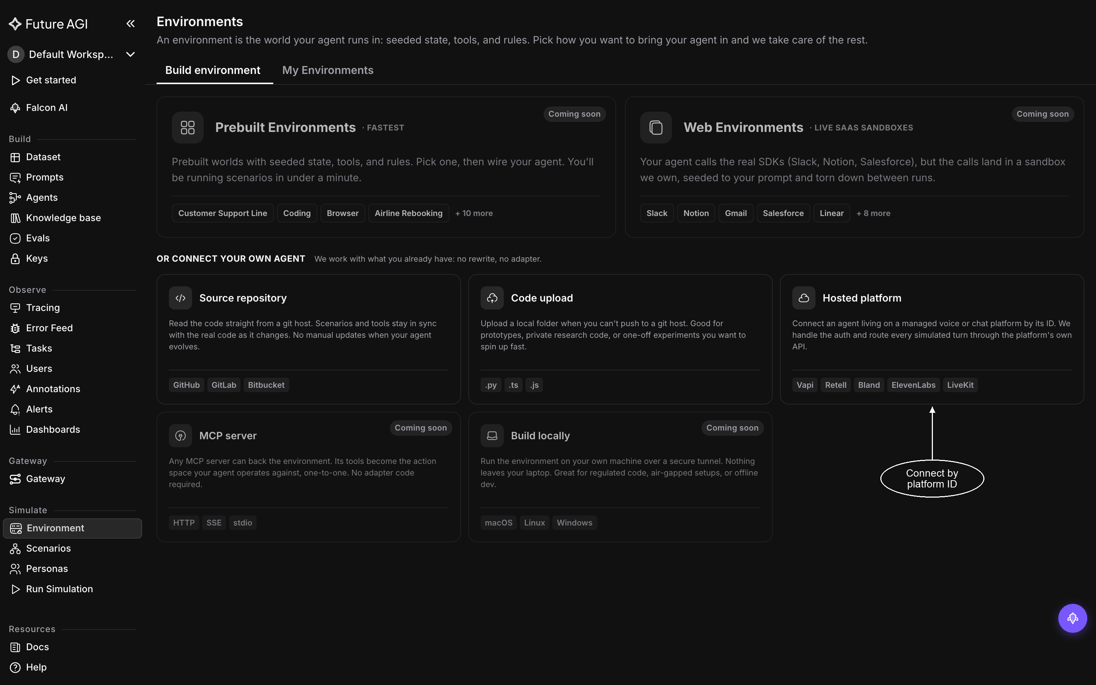Screen dimensions: 1096x685
Task: Choose the Source repository card heading
Action: [243, 298]
